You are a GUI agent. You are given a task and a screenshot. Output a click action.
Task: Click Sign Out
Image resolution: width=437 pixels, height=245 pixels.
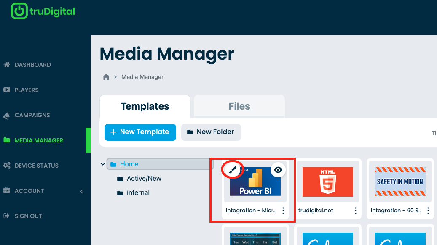point(28,216)
